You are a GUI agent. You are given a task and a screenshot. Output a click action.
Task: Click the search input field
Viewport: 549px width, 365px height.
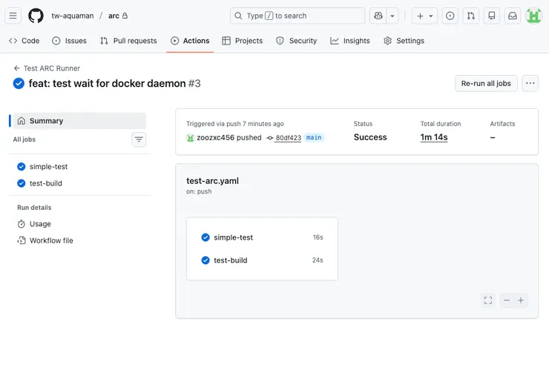pyautogui.click(x=297, y=16)
